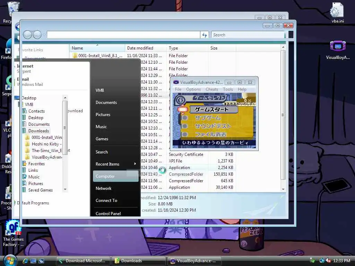Select Desktop root in folder tree
Screen dimensions: 355x266
[x=29, y=98]
